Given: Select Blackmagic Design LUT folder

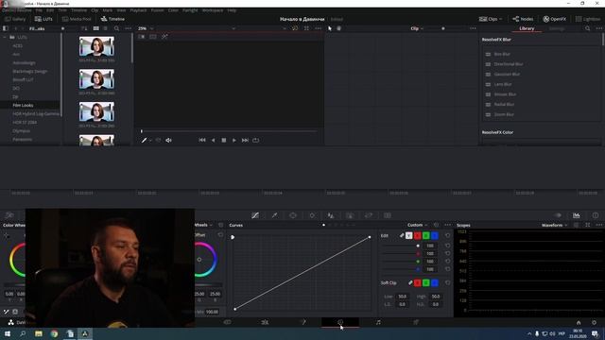Looking at the screenshot, I should 30,72.
